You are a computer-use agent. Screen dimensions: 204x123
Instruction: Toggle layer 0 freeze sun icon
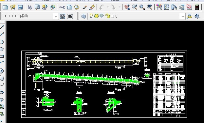click(96, 16)
